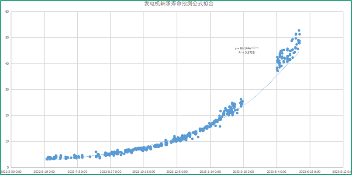Select the 40 tick label on the vertical axis
This screenshot has height=175, width=352.
7,64
